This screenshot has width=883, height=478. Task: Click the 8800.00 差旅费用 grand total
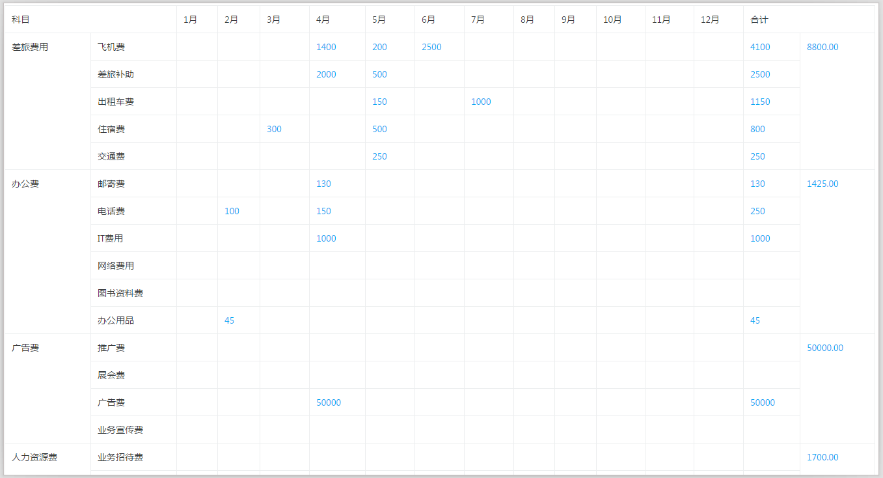point(822,47)
